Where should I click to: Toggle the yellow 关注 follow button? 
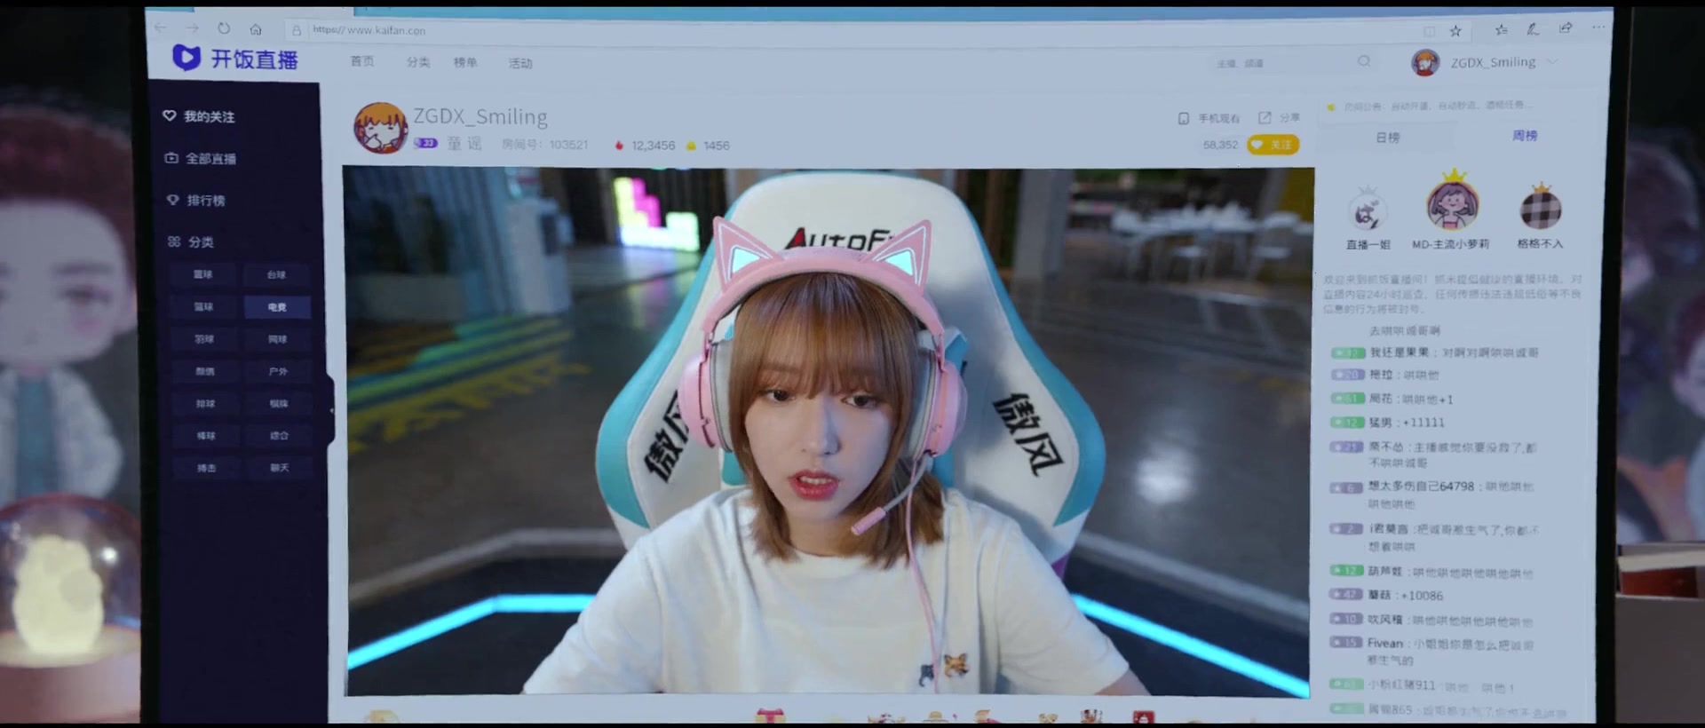click(x=1273, y=145)
